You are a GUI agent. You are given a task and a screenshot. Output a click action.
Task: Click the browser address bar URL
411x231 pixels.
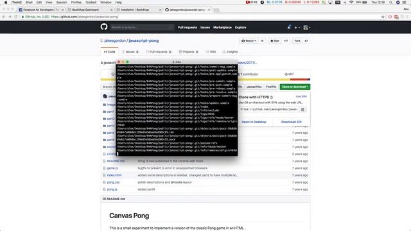pyautogui.click(x=85, y=17)
